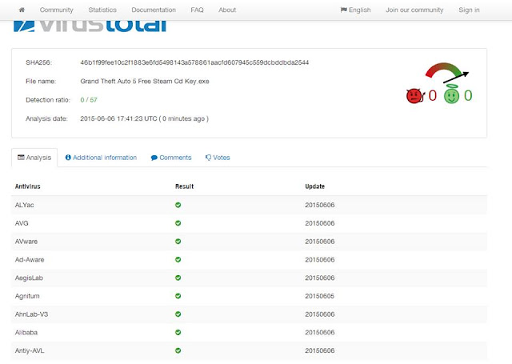Click Agnitum update date 20150605
This screenshot has height=364, width=512.
[320, 296]
